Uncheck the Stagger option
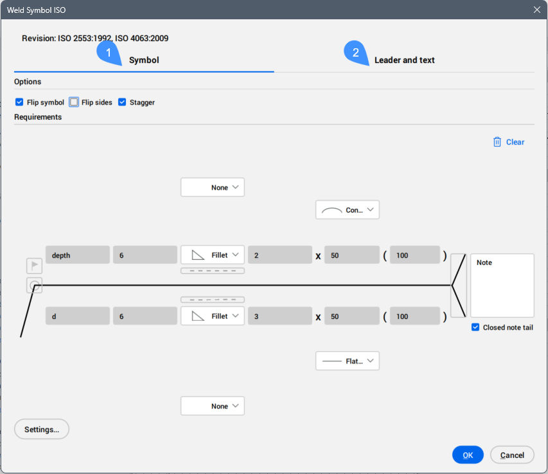The image size is (548, 474). (x=122, y=102)
